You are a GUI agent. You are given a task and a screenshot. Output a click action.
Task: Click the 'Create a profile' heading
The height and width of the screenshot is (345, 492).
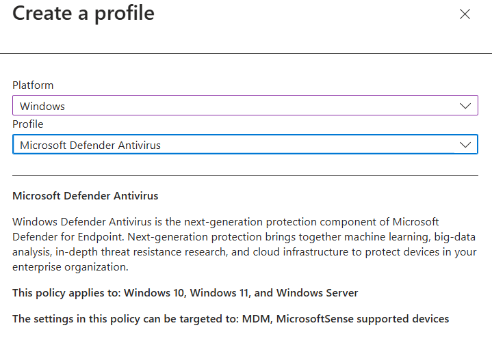[83, 13]
